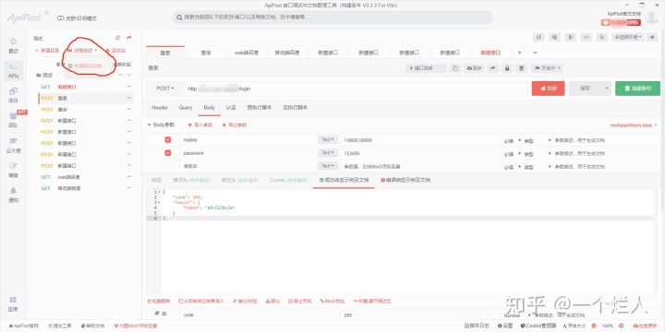Click the cloud sync button in the 登录 toolbar
The image size is (665, 332).
click(474, 68)
